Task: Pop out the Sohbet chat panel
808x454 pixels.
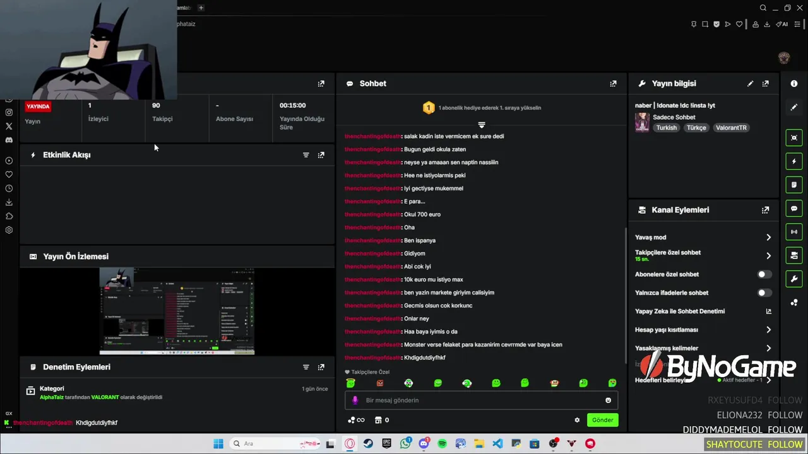Action: 613,83
